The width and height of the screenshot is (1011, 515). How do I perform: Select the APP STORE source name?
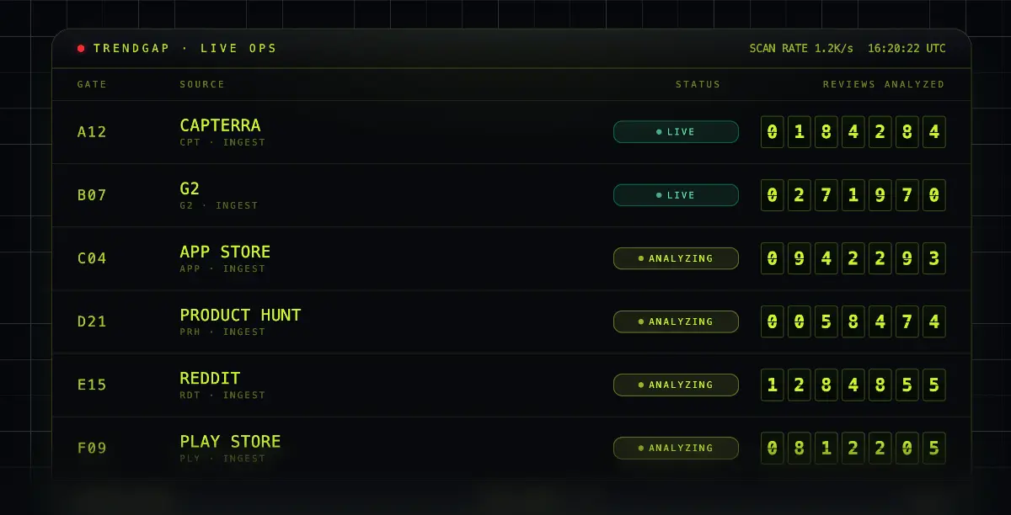point(225,252)
